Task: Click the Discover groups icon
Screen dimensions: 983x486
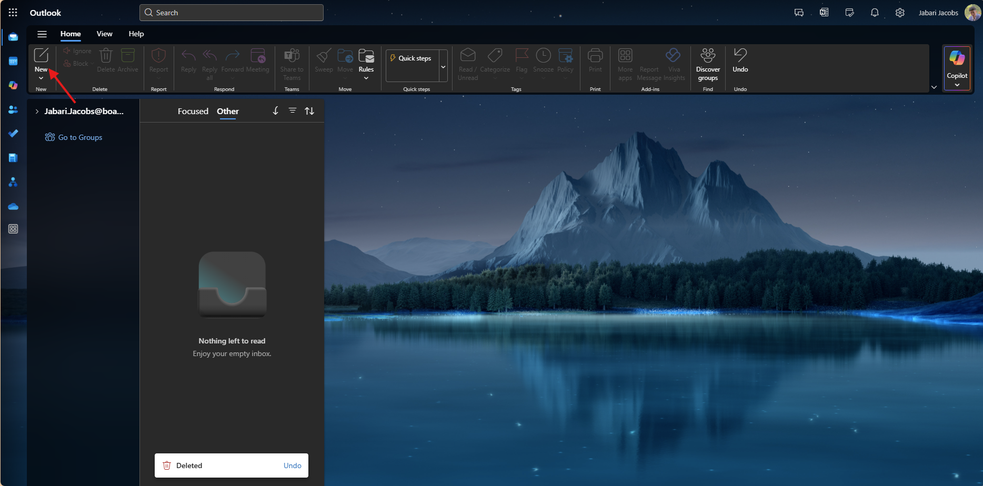Action: (708, 55)
